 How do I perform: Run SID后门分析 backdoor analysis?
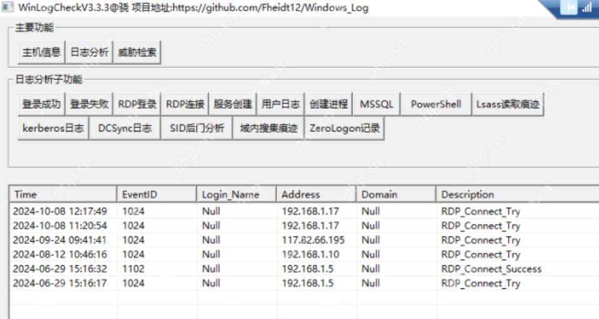196,129
